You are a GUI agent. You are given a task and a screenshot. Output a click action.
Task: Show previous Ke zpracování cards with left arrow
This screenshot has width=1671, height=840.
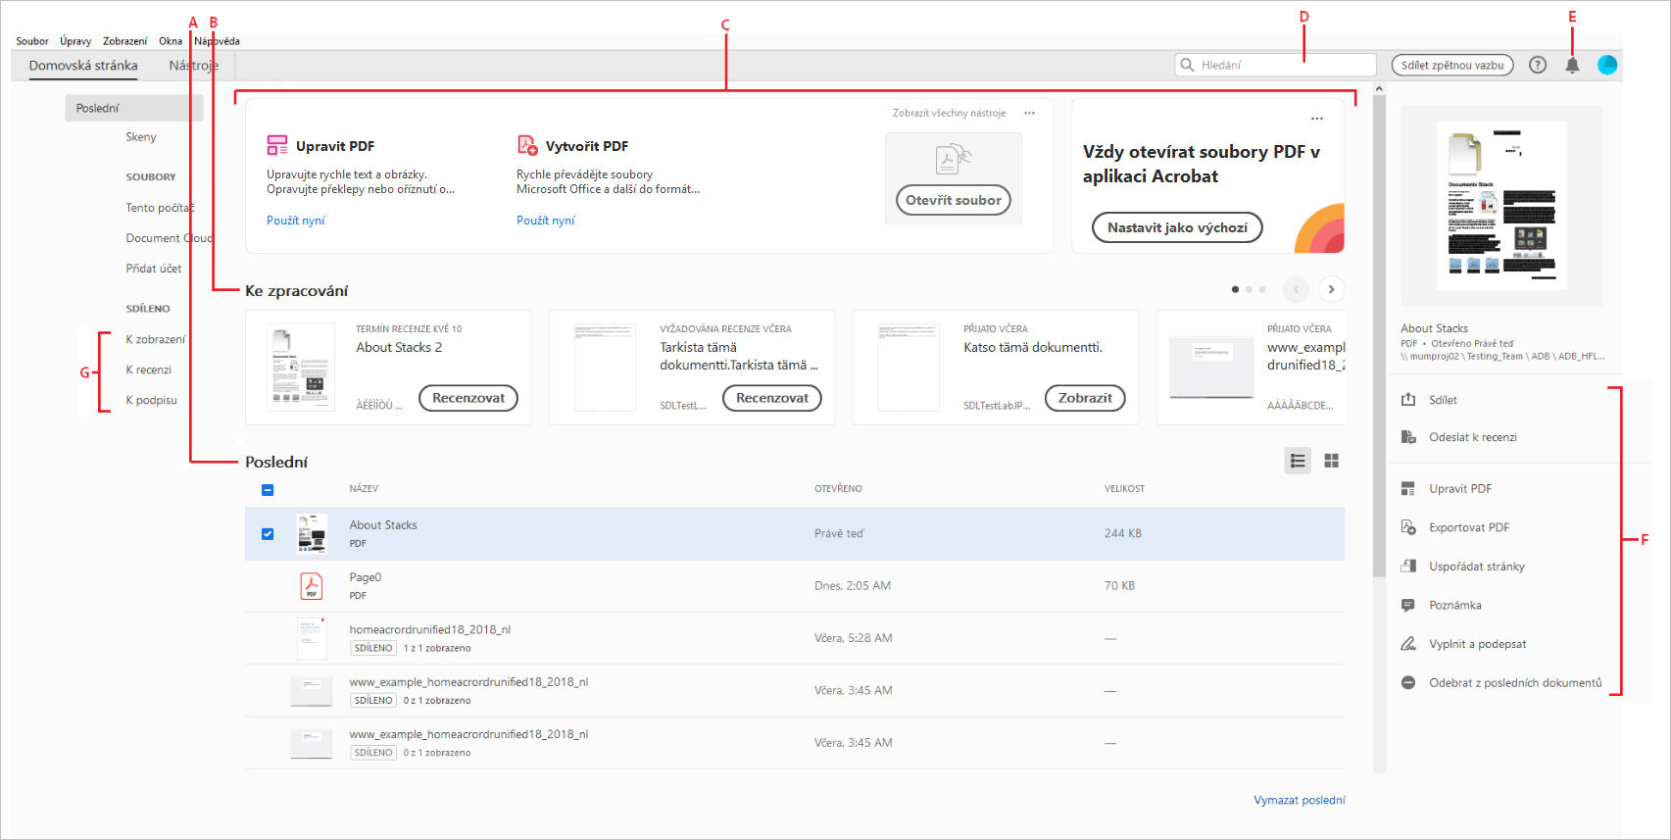pos(1296,289)
